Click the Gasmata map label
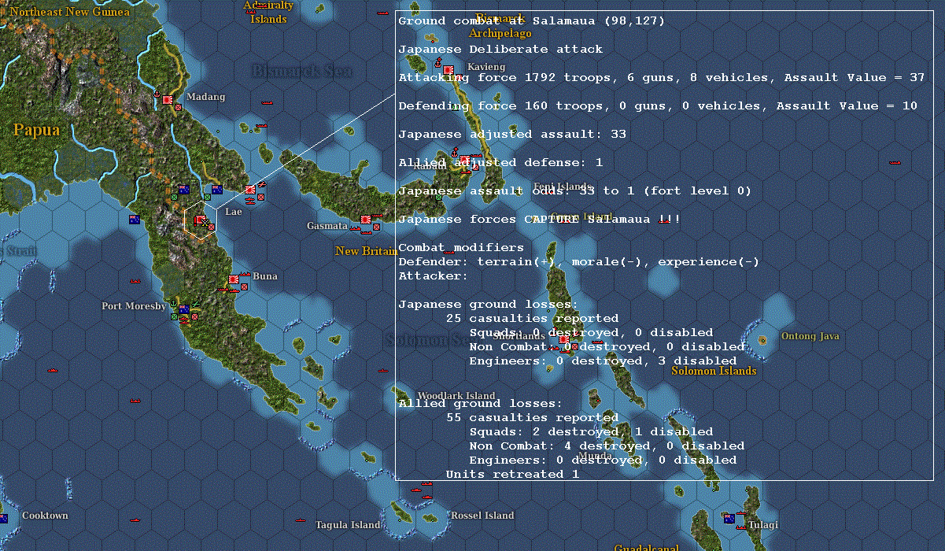Viewport: 945px width, 551px height. point(327,226)
